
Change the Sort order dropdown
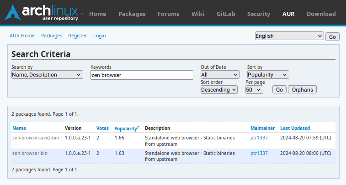click(219, 89)
